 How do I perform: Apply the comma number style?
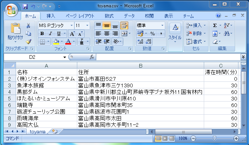[161, 34]
